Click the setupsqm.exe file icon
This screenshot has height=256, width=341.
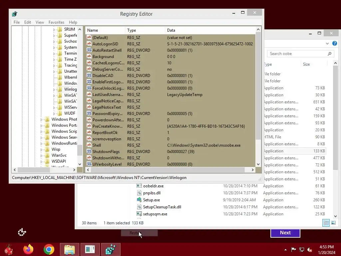139,214
